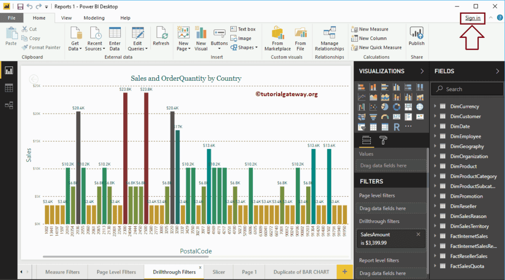Open the New Page dropdown

point(183,38)
